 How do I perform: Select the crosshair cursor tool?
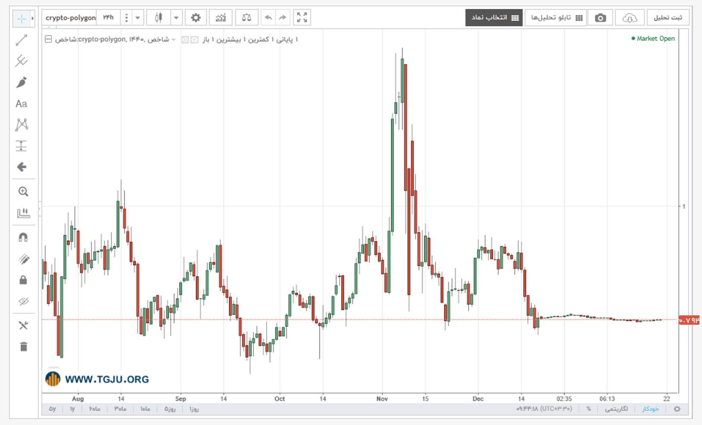click(21, 19)
